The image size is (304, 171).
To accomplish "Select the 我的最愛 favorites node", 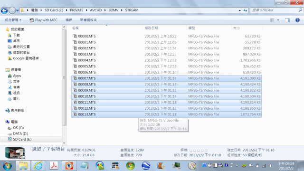I will 15,29.
